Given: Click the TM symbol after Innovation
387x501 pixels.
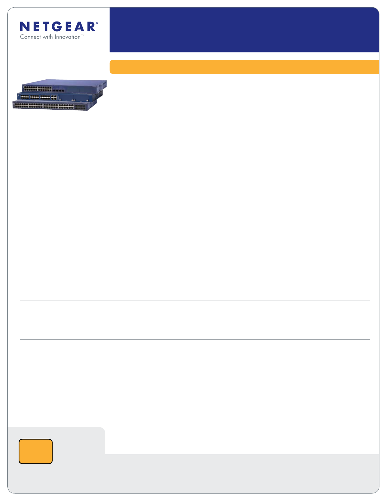Looking at the screenshot, I should tap(83, 36).
